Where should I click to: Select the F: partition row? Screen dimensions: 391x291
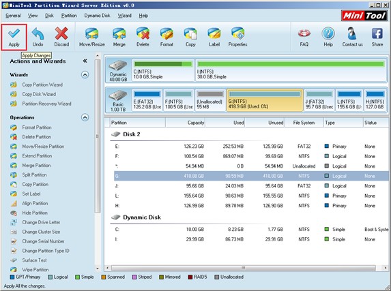251,156
